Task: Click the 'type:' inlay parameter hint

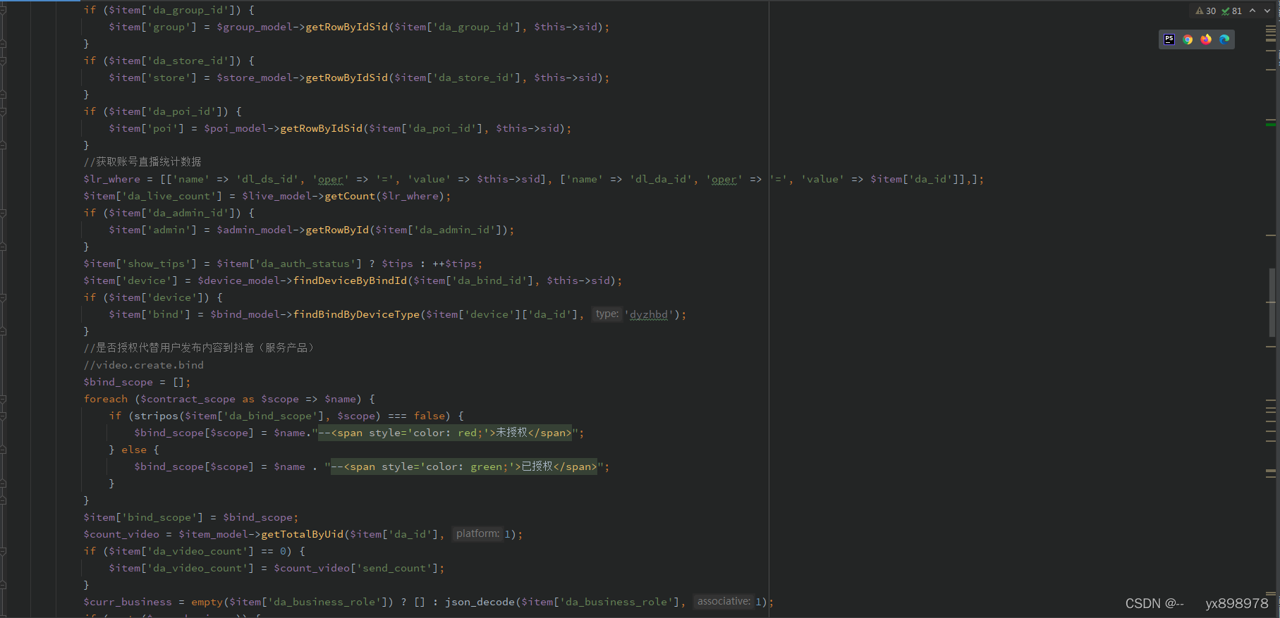Action: pos(607,314)
